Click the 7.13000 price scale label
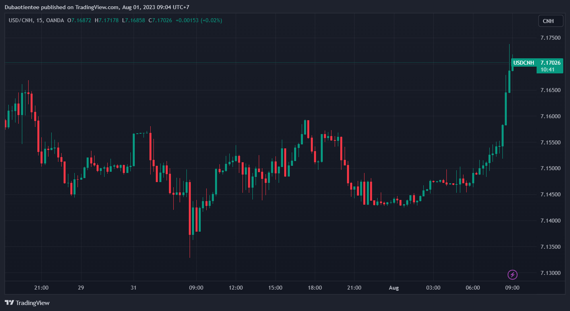 550,273
